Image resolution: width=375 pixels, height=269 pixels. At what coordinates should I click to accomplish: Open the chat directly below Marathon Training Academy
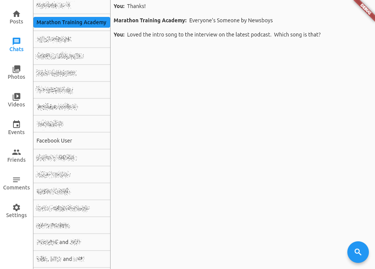coord(71,39)
